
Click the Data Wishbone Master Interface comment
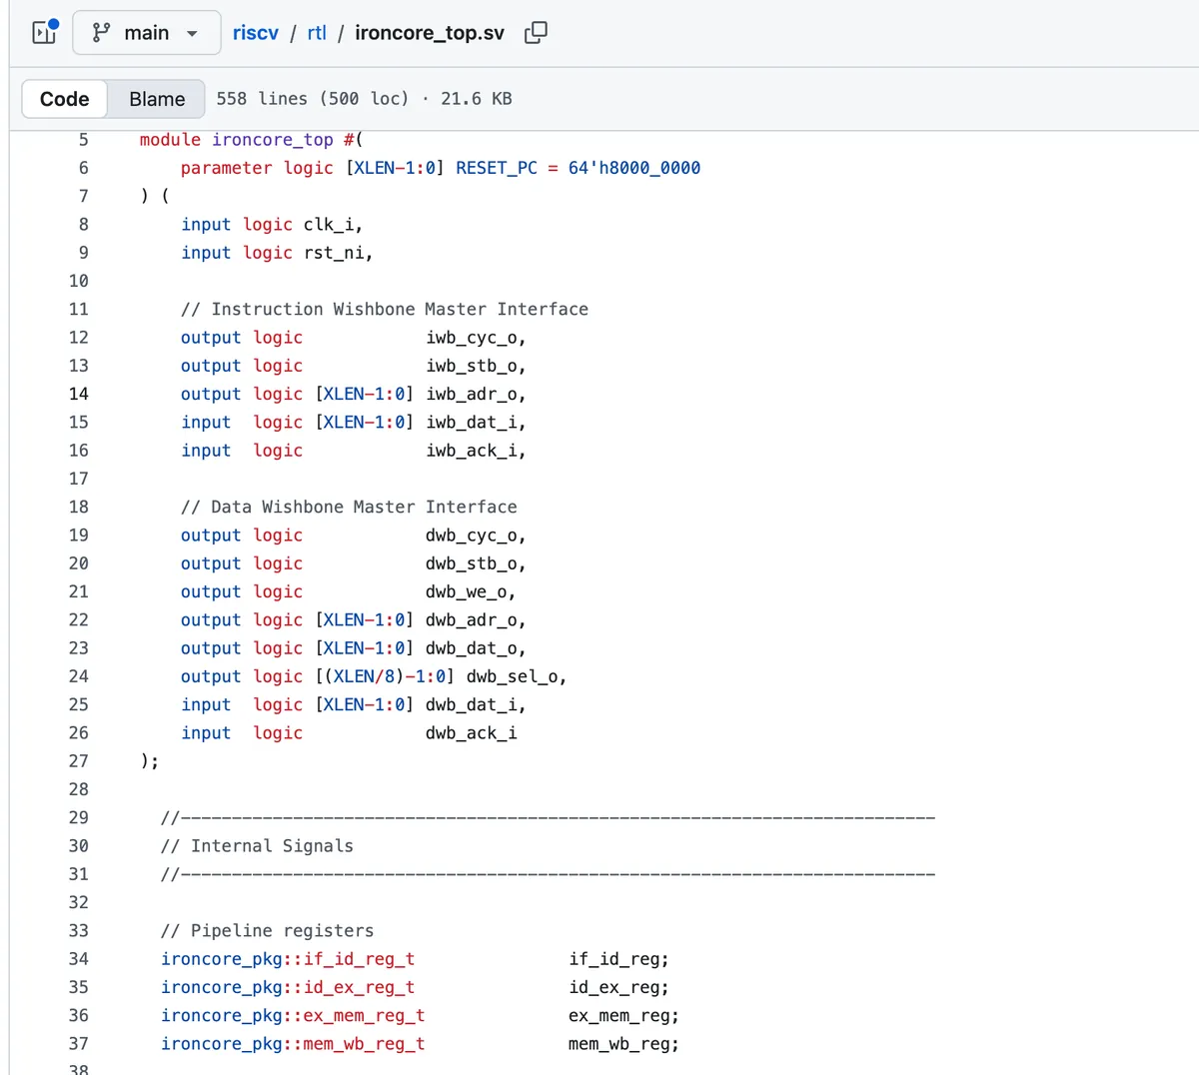[349, 507]
